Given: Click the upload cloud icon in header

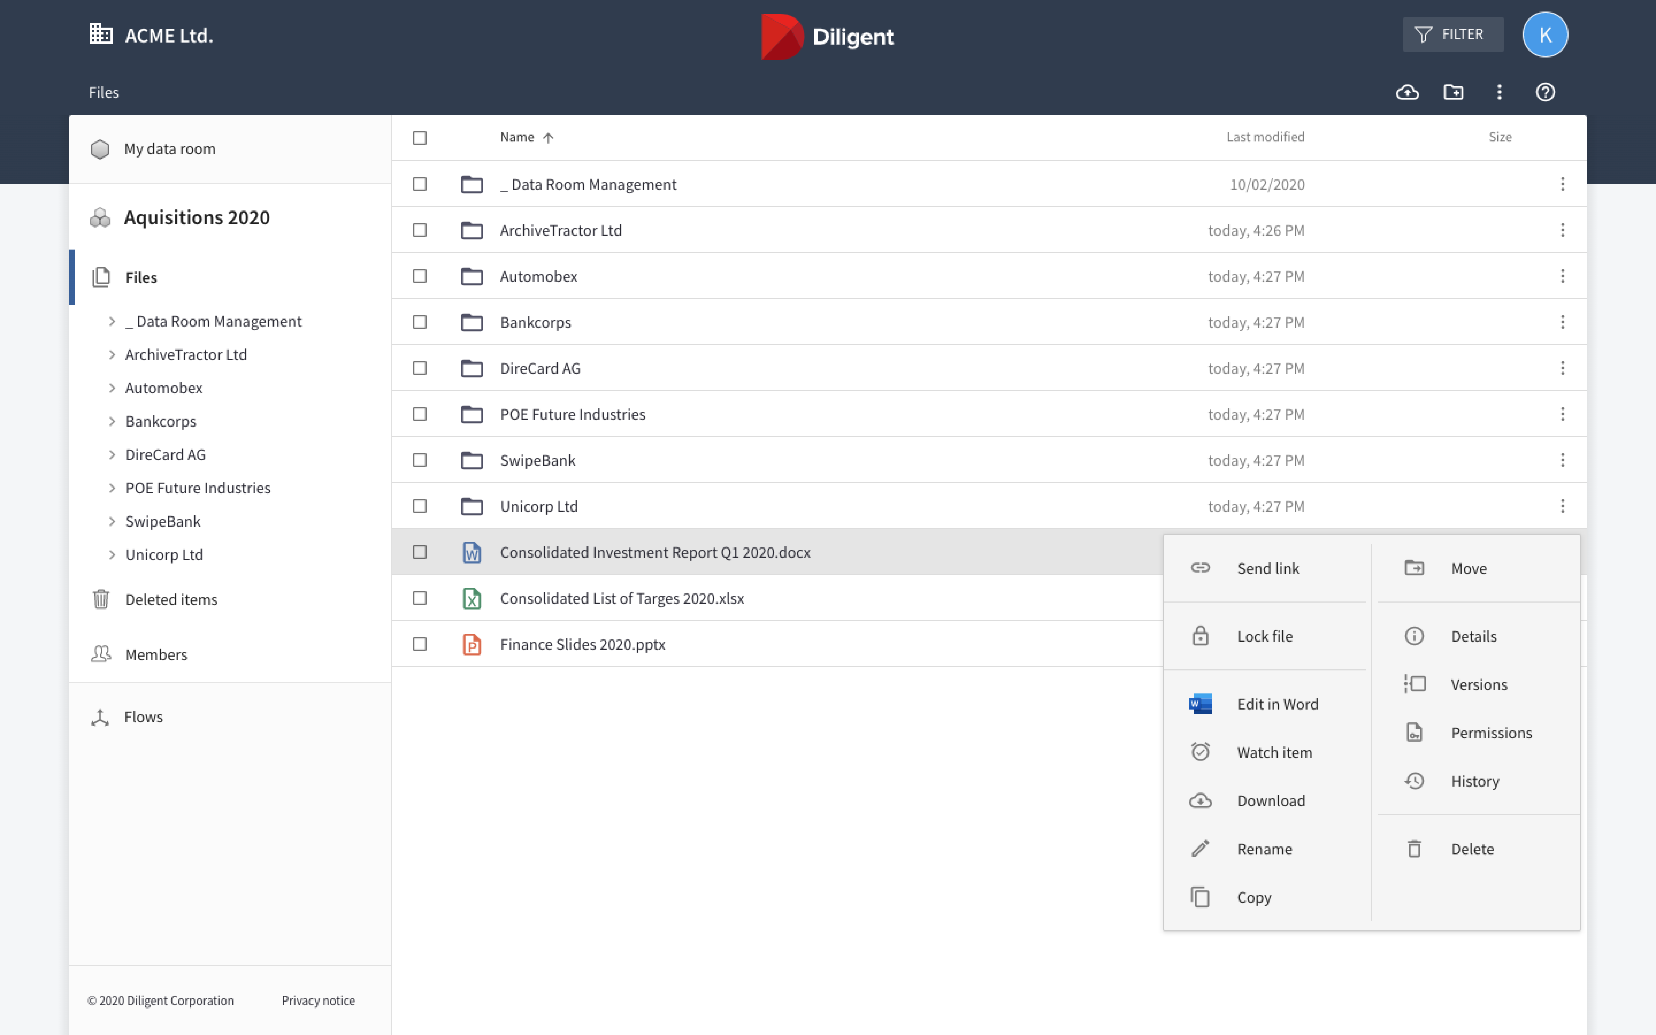Looking at the screenshot, I should click(x=1407, y=92).
